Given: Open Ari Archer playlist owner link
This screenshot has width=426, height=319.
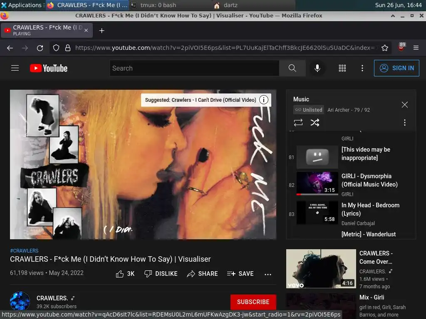Looking at the screenshot, I should point(338,110).
